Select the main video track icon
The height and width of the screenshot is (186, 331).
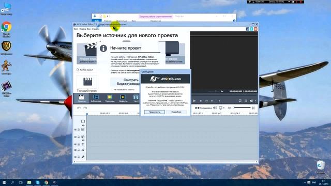pos(83,121)
